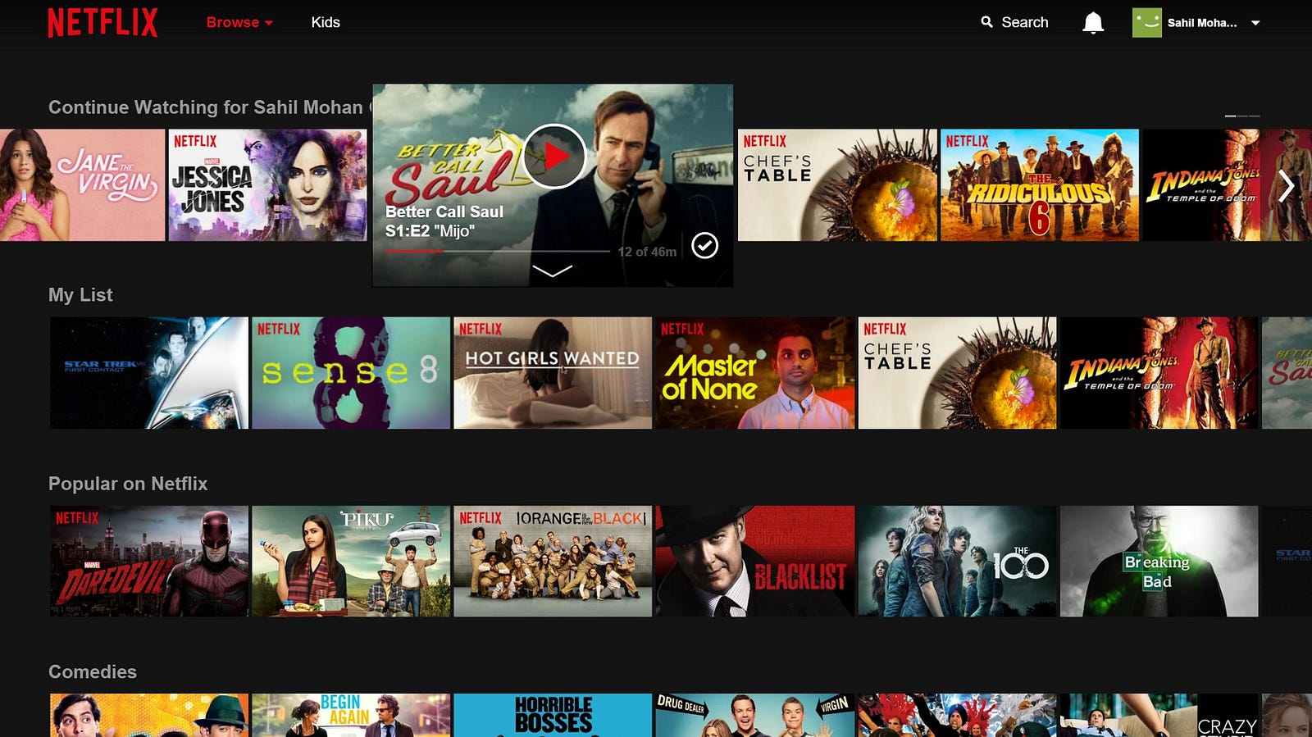This screenshot has height=737, width=1312.
Task: Open notifications via the bell icon
Action: coord(1093,23)
